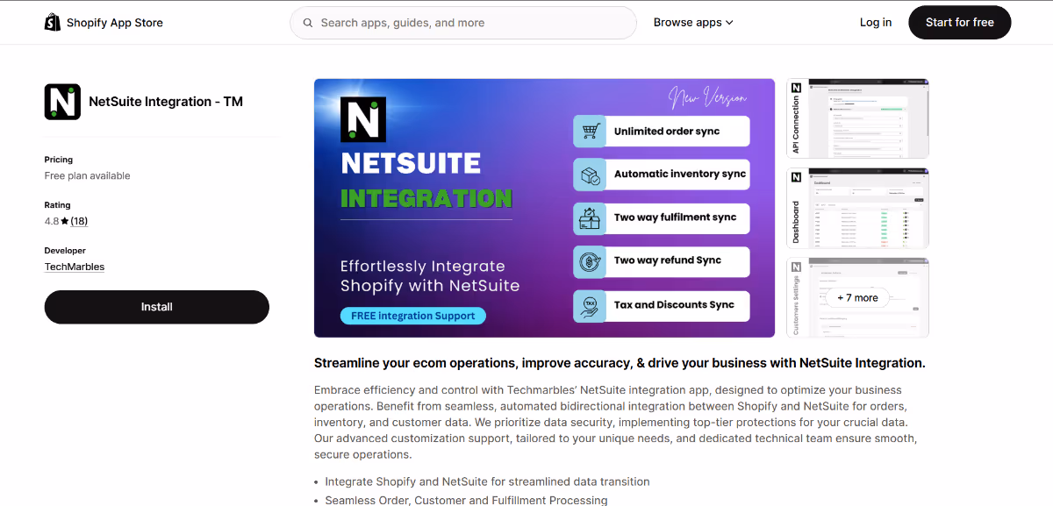The height and width of the screenshot is (506, 1053).
Task: Click the Start for free button
Action: click(959, 22)
